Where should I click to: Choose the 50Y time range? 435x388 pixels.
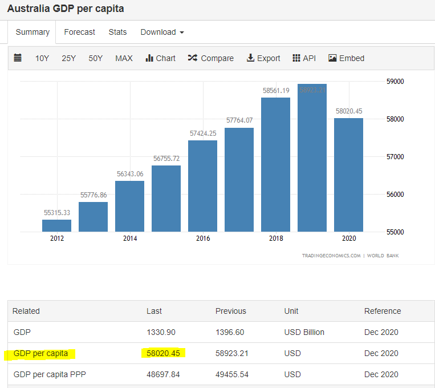click(x=95, y=58)
